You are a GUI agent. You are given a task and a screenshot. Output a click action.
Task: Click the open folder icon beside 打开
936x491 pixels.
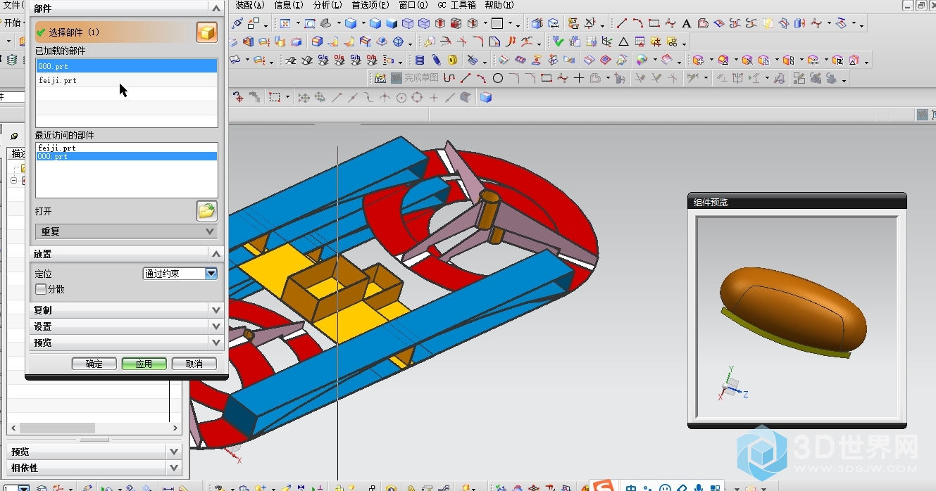(206, 210)
